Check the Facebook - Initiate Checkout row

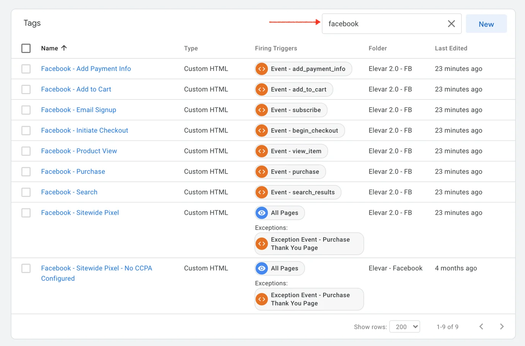26,130
